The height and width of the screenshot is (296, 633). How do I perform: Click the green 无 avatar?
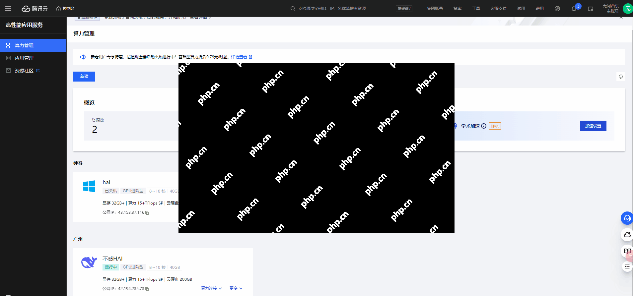[x=628, y=9]
